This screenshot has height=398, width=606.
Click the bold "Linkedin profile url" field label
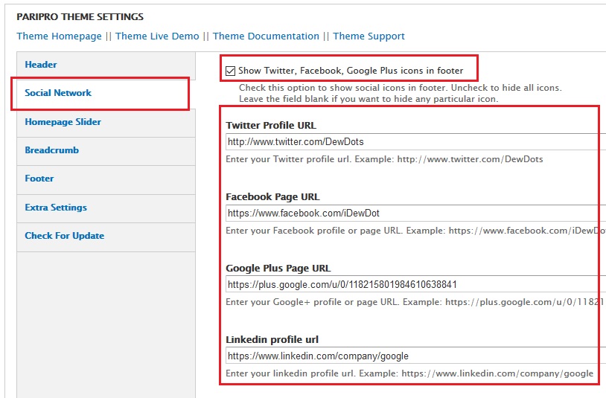click(272, 340)
